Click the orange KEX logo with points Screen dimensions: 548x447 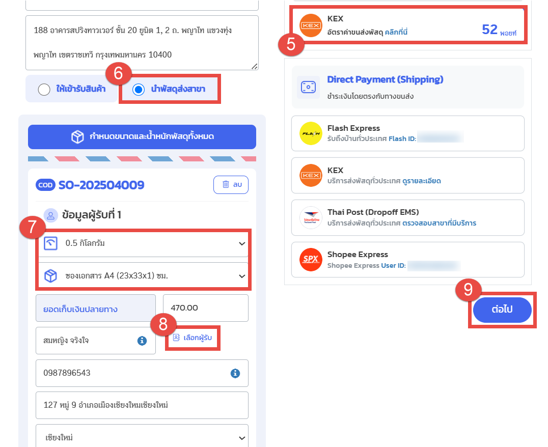[311, 25]
